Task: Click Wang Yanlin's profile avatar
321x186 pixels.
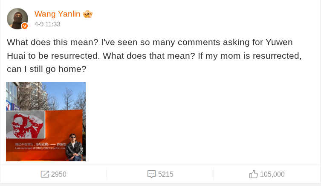Action: (x=17, y=18)
